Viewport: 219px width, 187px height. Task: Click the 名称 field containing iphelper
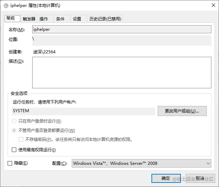[x=122, y=29]
